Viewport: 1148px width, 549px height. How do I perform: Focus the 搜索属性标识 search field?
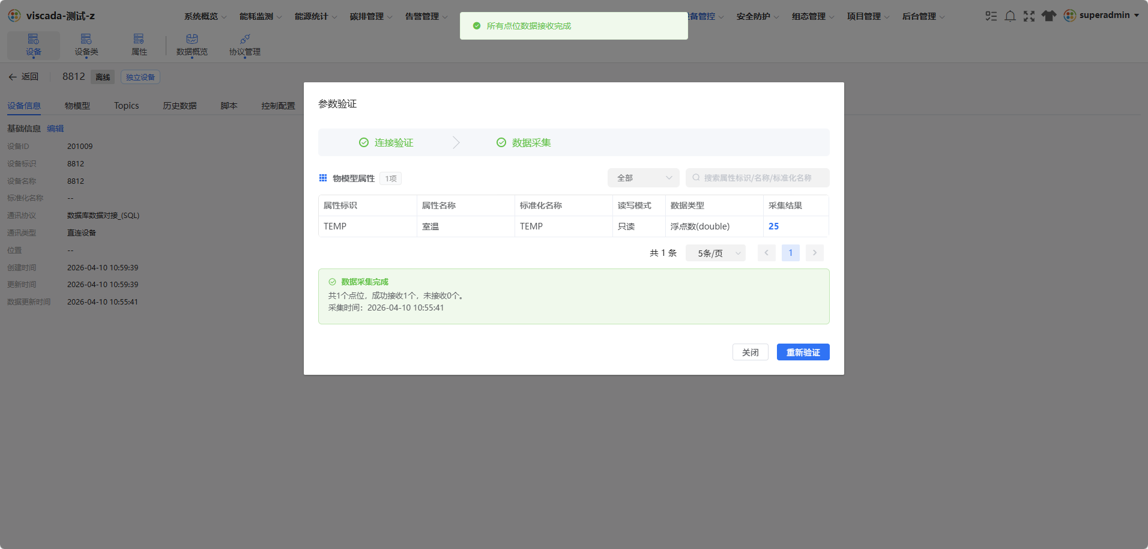pos(758,178)
